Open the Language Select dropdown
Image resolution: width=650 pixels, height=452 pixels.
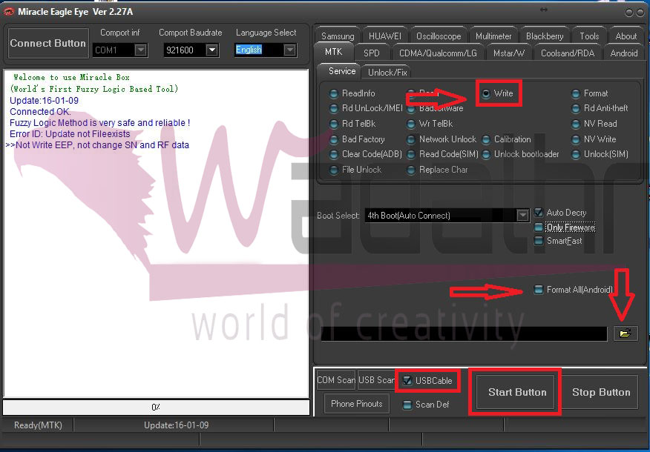pyautogui.click(x=290, y=50)
